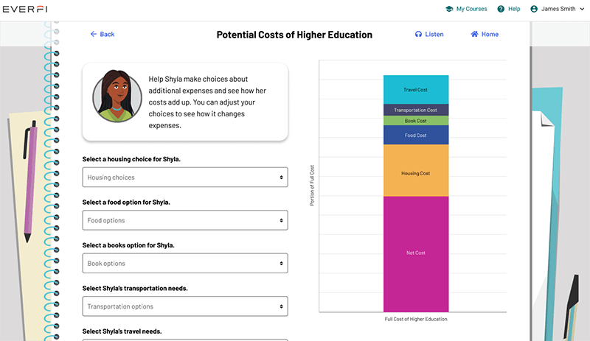Click the Home house icon
Image resolution: width=590 pixels, height=341 pixels.
474,34
